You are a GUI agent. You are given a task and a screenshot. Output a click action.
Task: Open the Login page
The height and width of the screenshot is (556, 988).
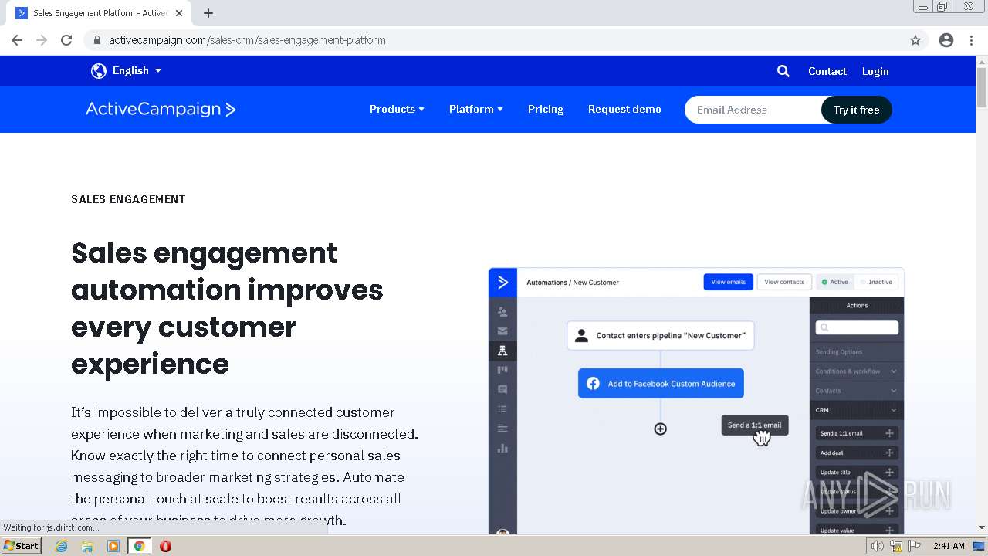pos(875,71)
